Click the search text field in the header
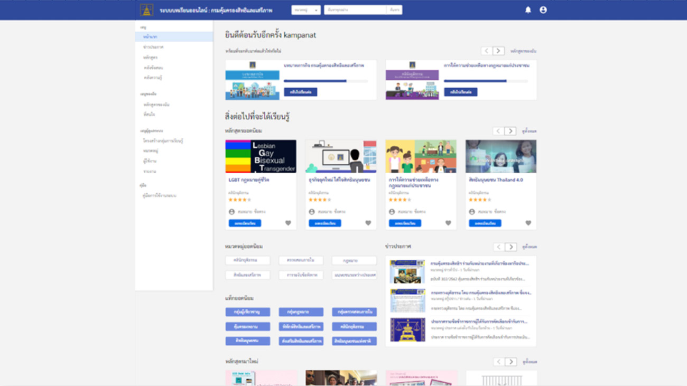This screenshot has width=687, height=386. [x=355, y=10]
